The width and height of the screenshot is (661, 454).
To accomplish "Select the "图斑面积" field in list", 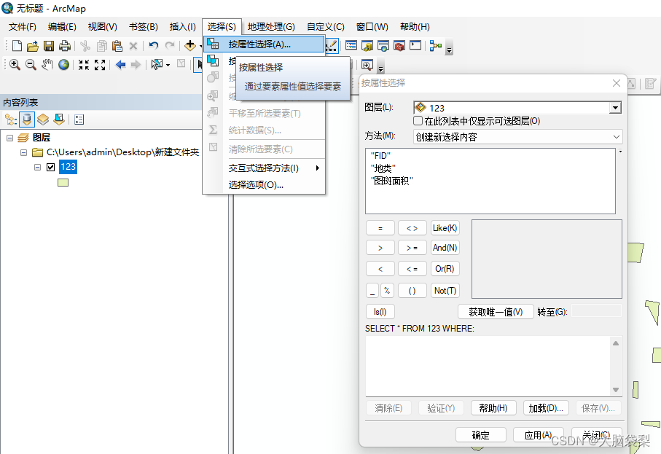I will coord(392,181).
